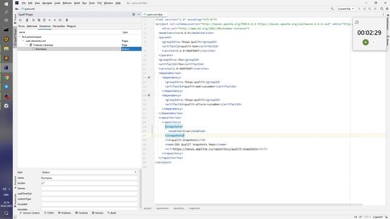Open the Maven stripe on right edge

pos(388,41)
